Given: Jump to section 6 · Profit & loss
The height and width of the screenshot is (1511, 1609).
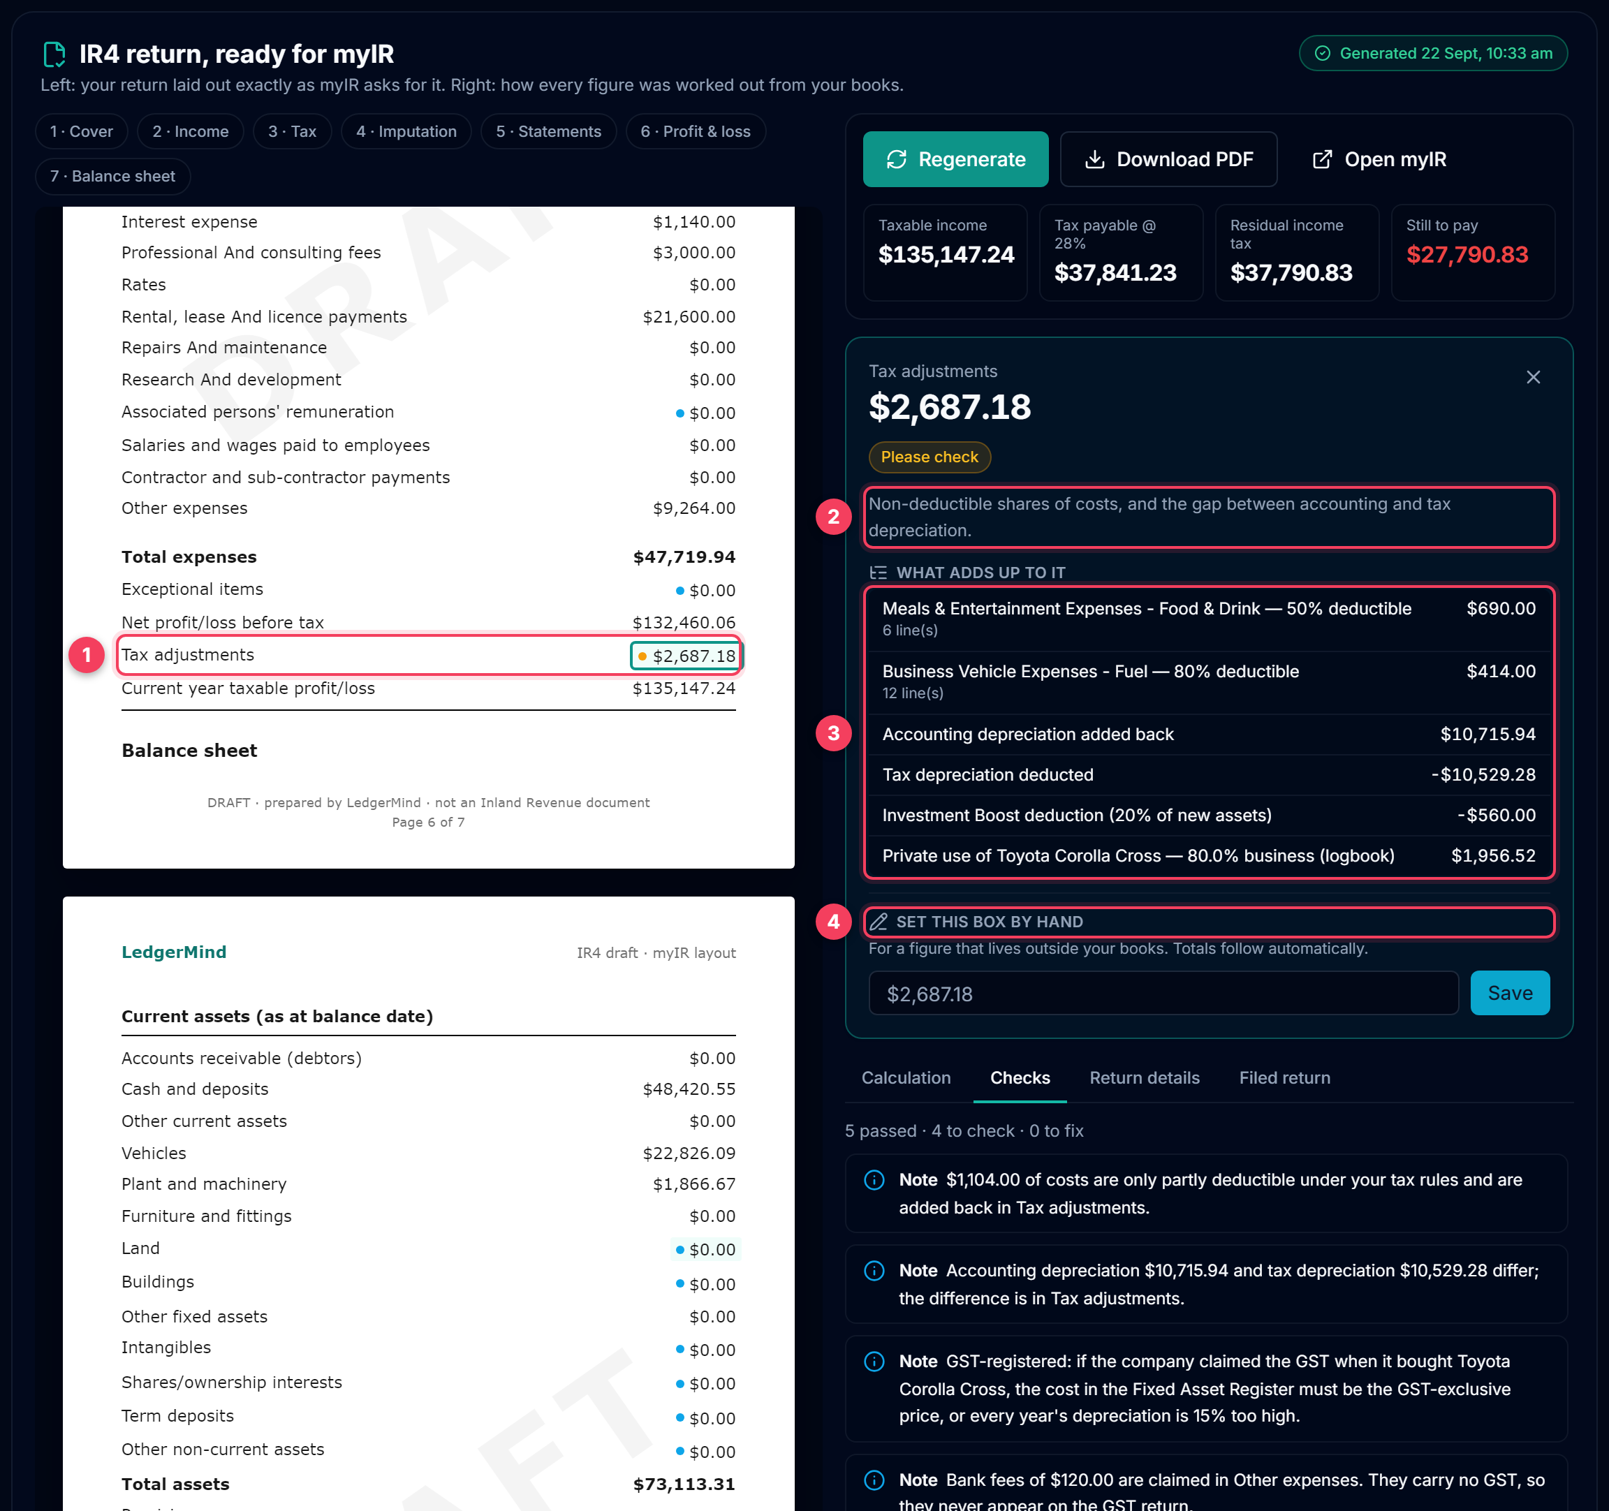Looking at the screenshot, I should pyautogui.click(x=696, y=131).
